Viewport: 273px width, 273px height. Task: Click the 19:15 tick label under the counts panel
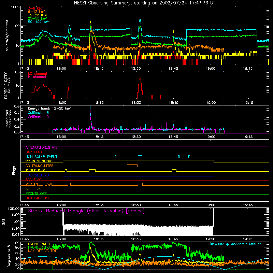coord(248,69)
